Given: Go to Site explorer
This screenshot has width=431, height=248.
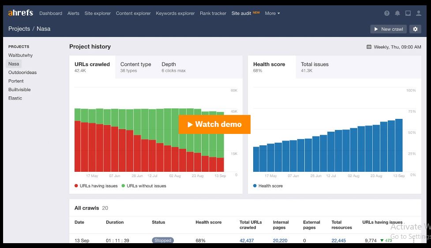Looking at the screenshot, I should pos(97,13).
